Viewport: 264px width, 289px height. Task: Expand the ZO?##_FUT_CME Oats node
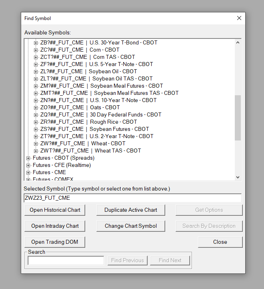pos(36,108)
